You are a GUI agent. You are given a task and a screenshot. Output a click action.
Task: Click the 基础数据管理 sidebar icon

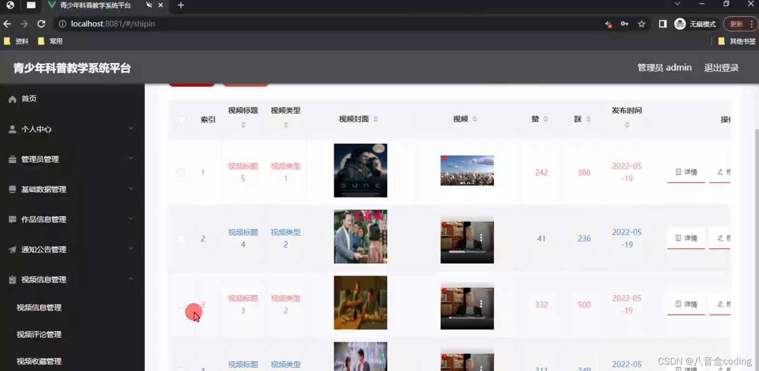click(x=12, y=189)
